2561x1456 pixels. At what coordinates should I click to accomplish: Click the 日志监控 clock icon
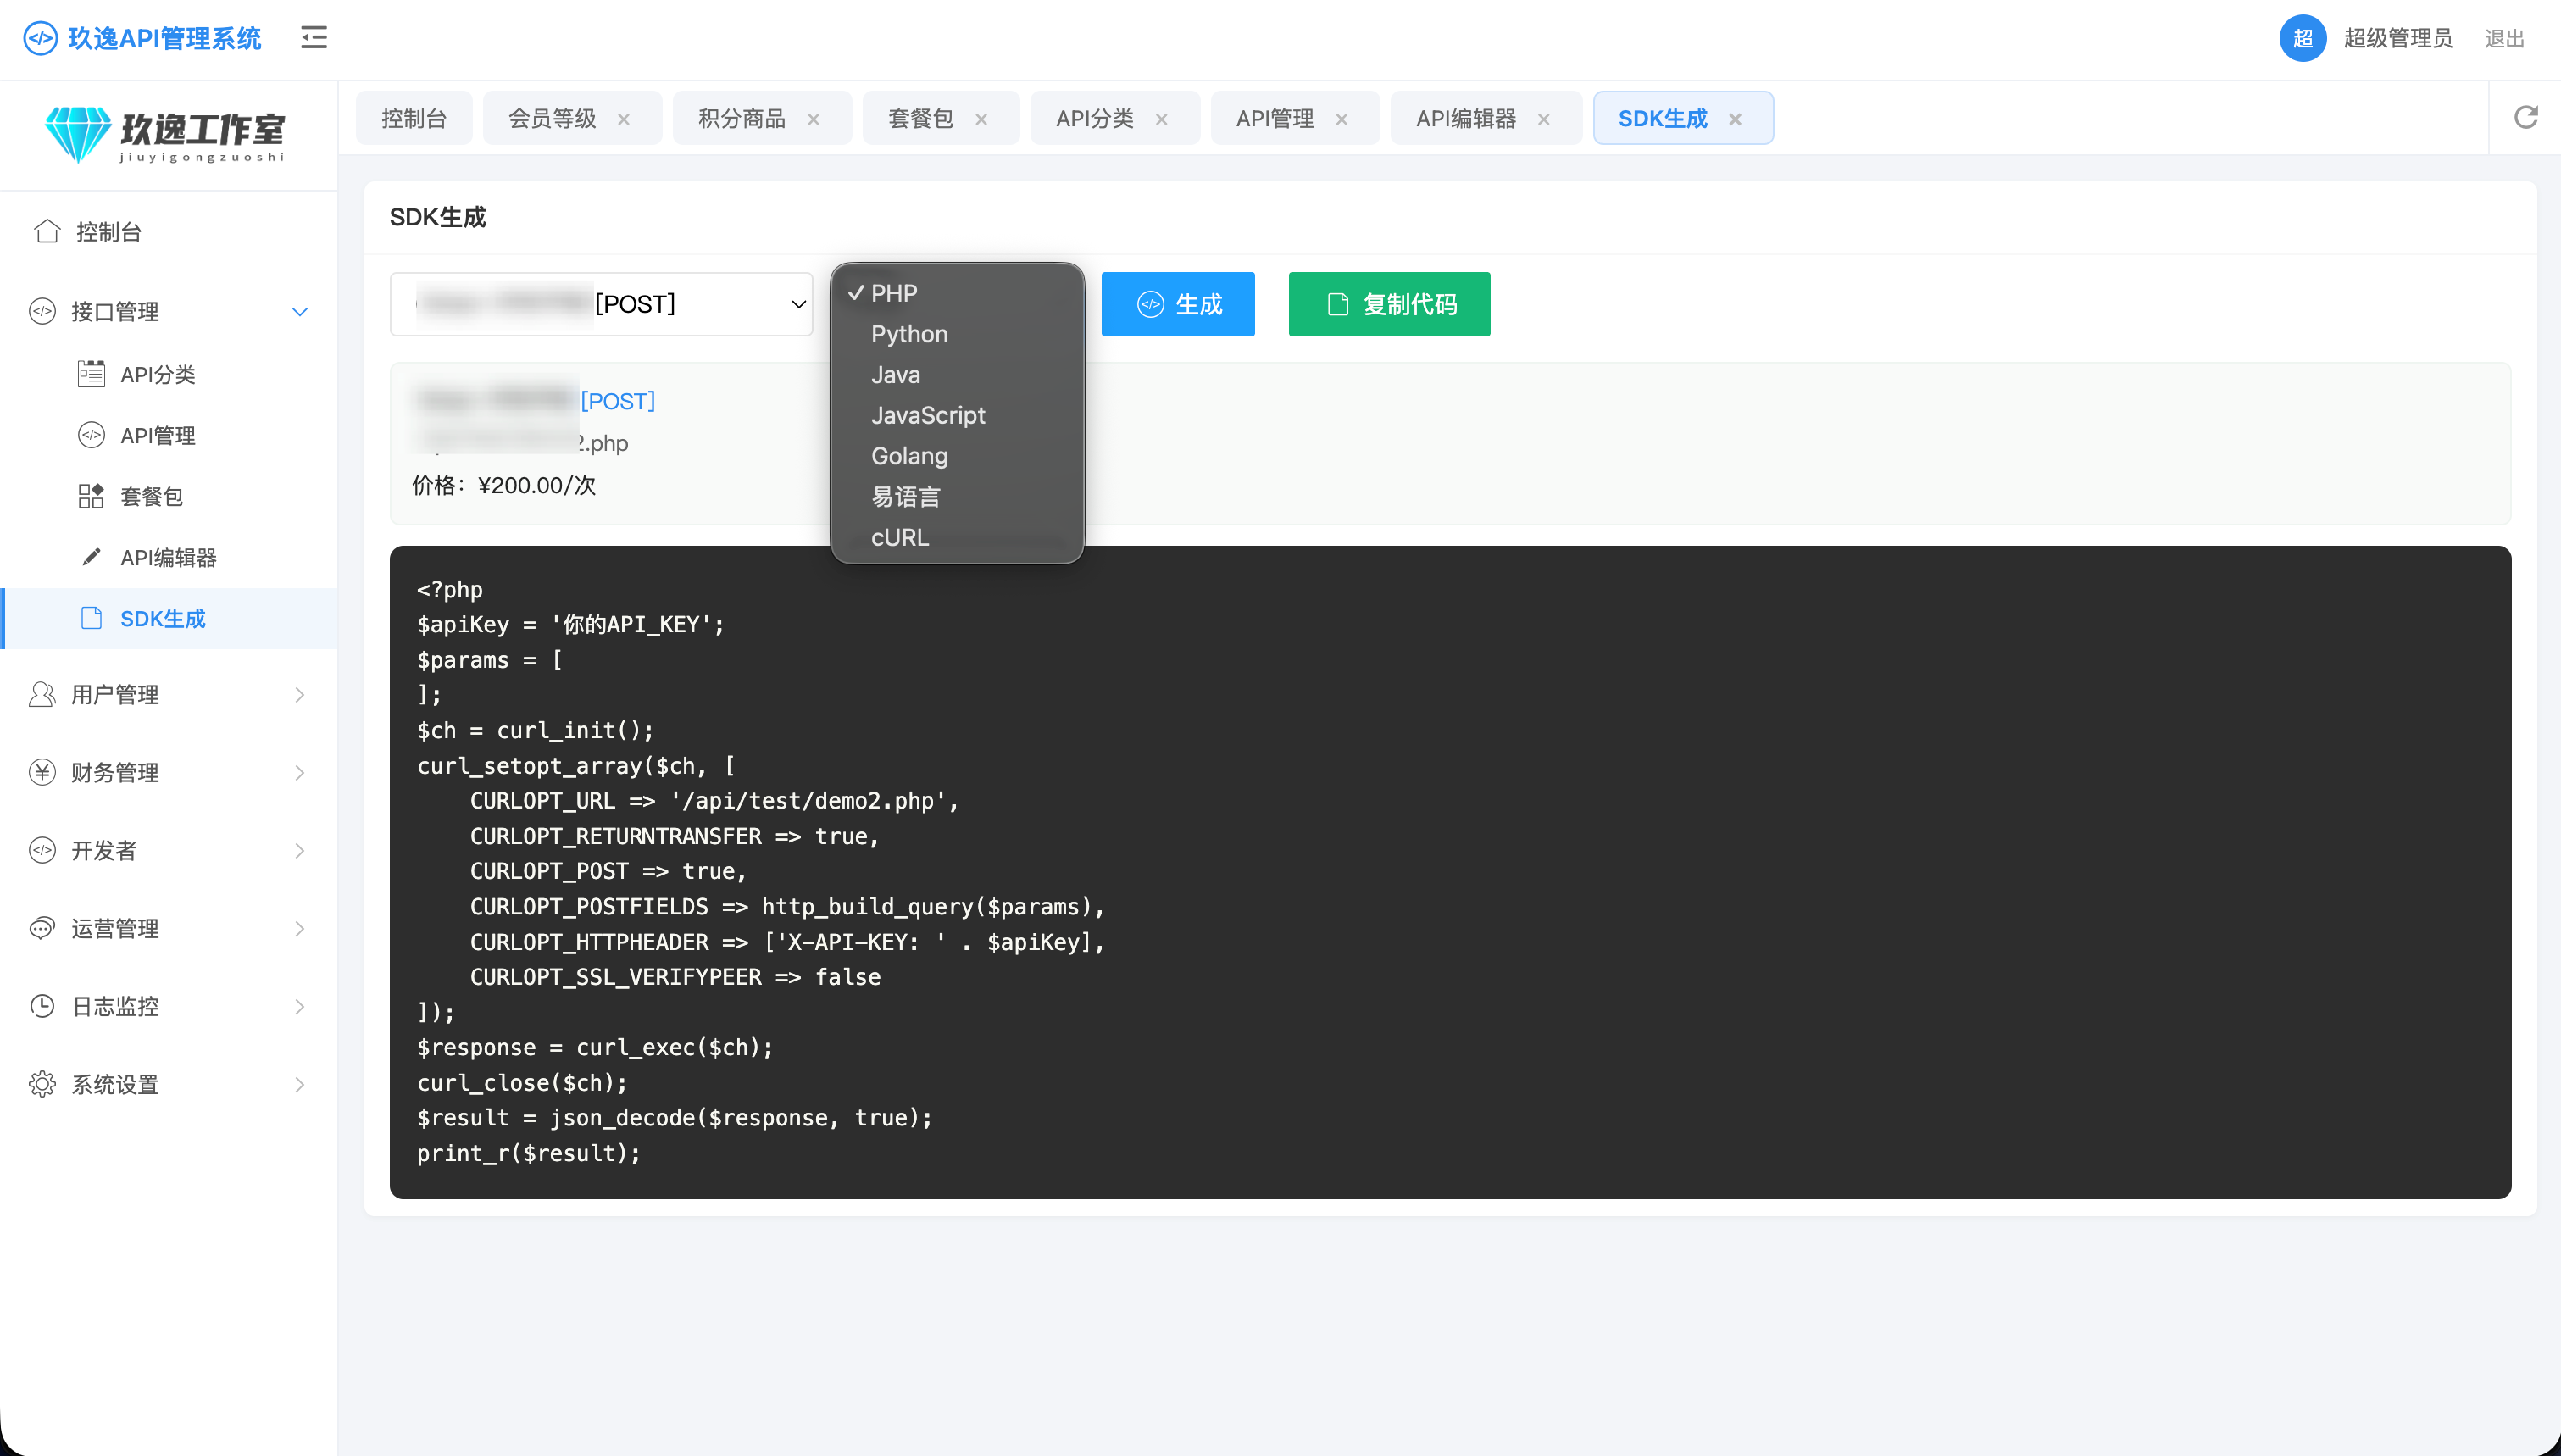(x=42, y=1006)
